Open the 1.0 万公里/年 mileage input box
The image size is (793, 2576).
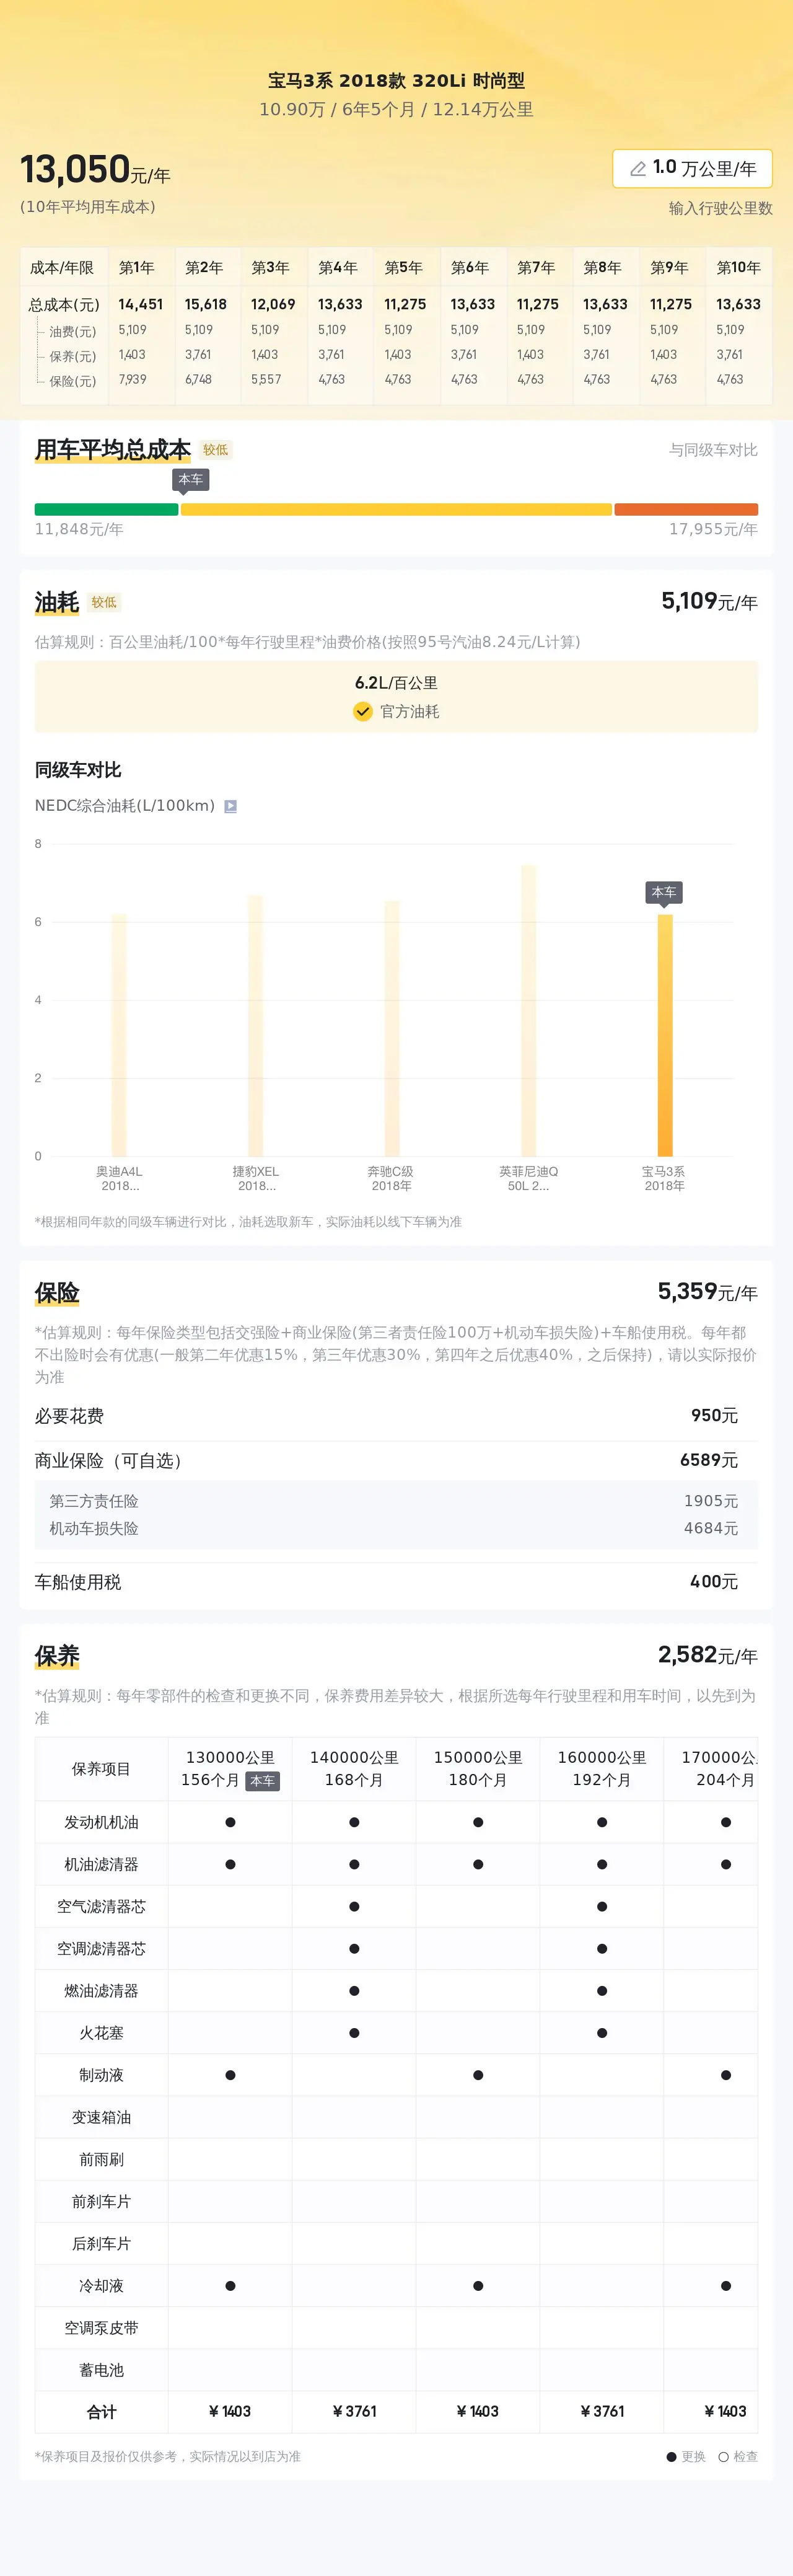click(692, 168)
